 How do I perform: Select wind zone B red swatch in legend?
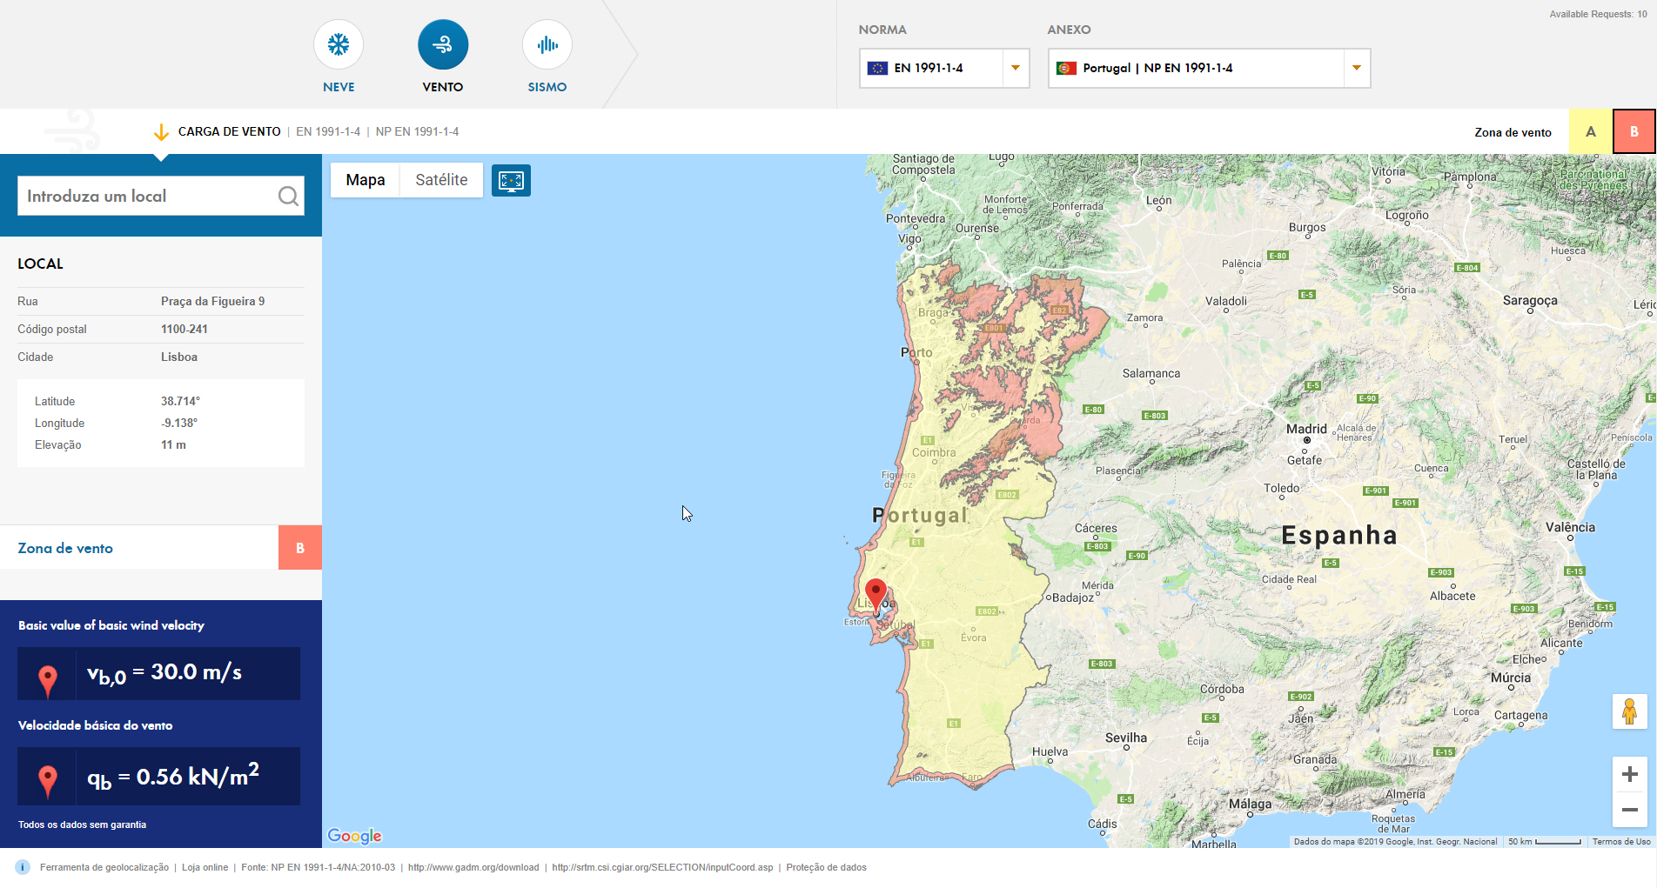tap(1634, 132)
